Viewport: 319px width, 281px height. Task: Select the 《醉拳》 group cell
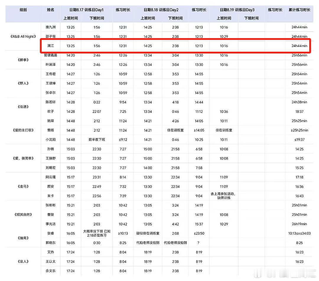point(23,60)
